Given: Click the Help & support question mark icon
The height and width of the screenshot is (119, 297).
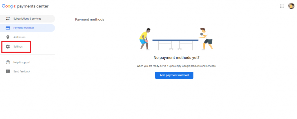Looking at the screenshot, I should 8,62.
